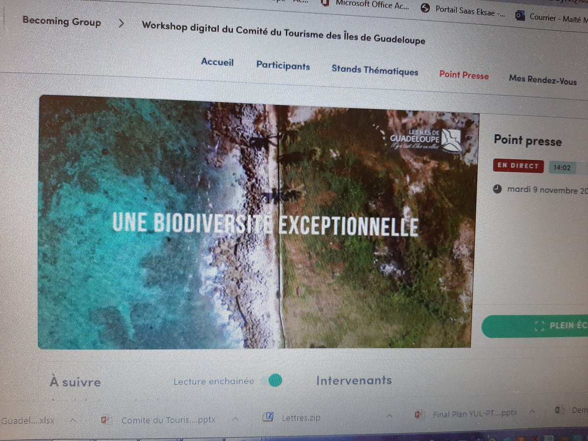
Task: Expand options for Comite du Touris....pptx download
Action: click(x=235, y=419)
